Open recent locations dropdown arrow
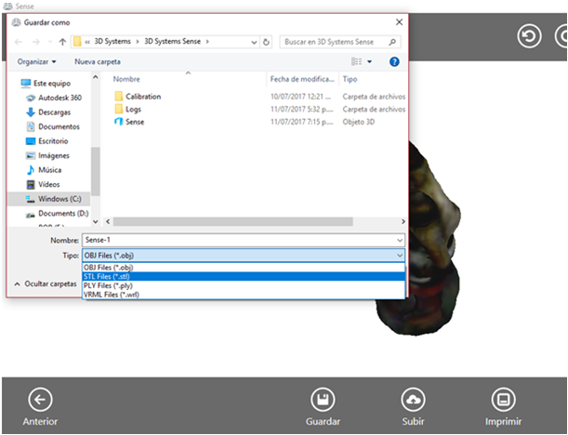This screenshot has height=435, width=568. tap(50, 42)
